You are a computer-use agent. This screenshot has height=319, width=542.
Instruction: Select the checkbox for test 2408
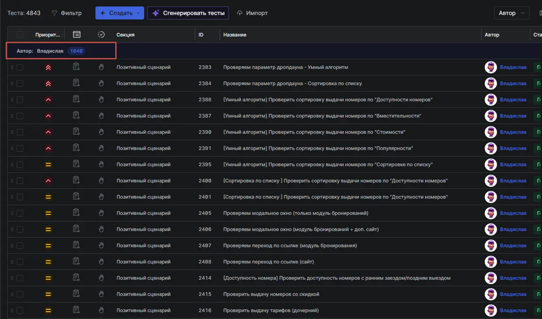pos(20,262)
